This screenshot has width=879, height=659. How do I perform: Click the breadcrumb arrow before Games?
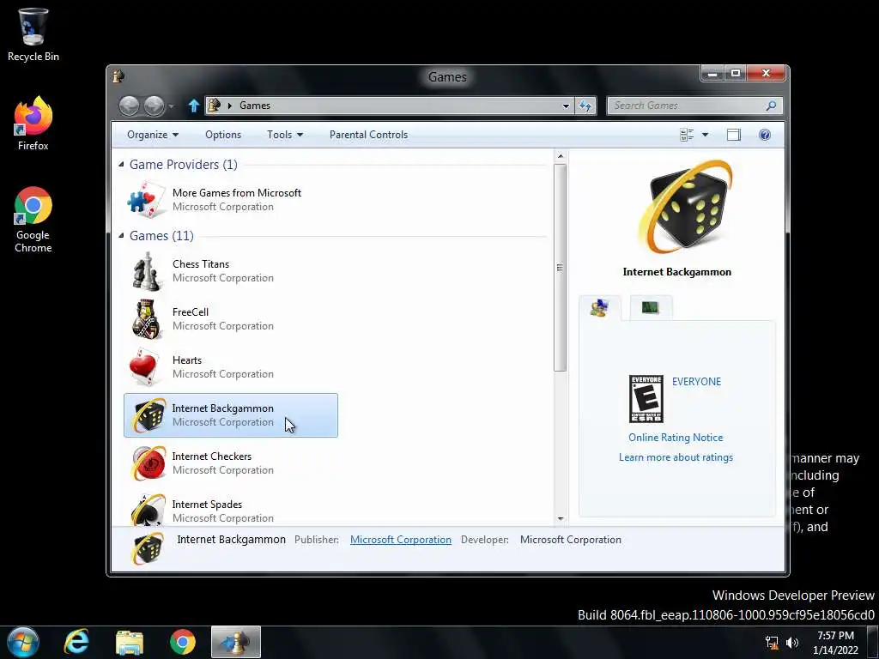[229, 106]
